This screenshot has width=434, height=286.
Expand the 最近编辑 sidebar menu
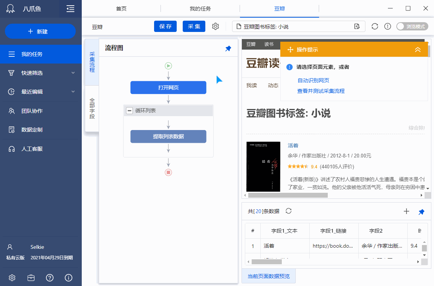(x=73, y=92)
